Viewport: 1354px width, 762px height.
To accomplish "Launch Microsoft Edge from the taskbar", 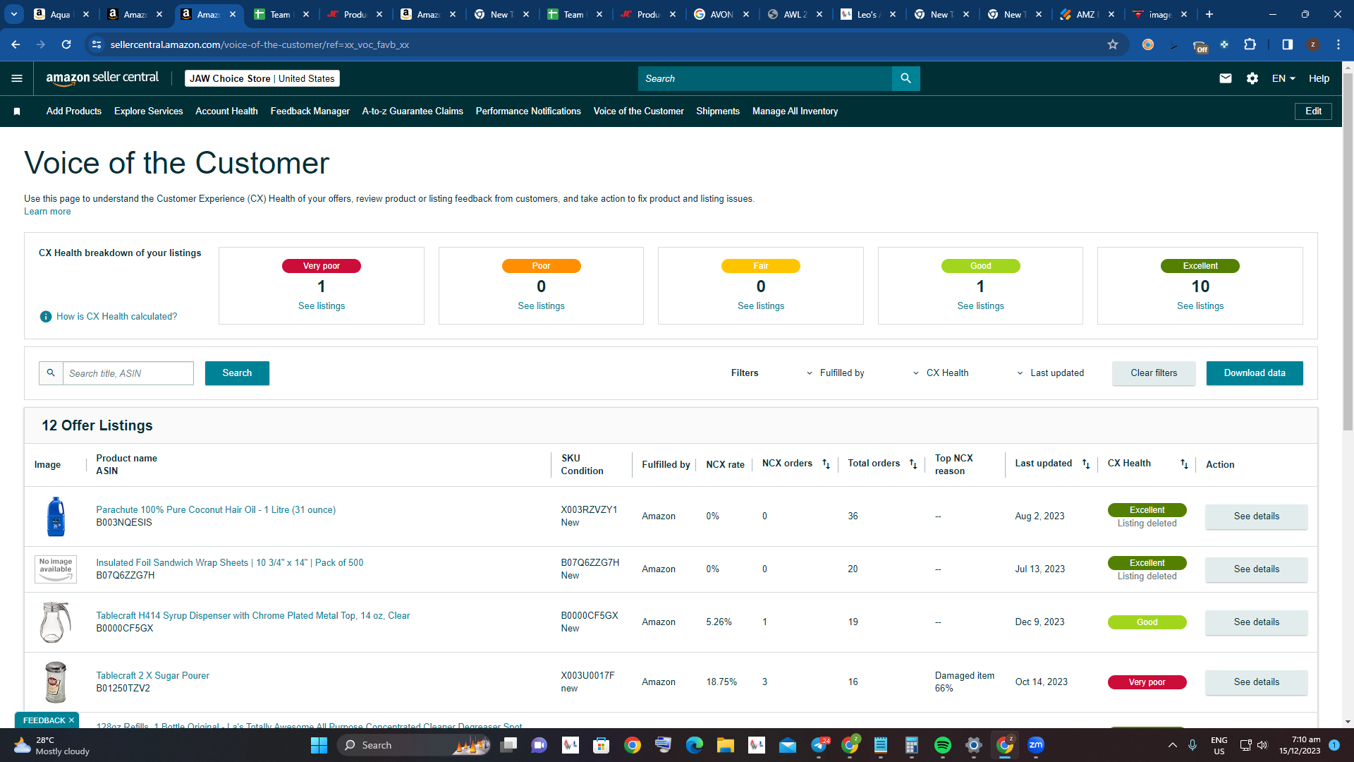I will [x=695, y=745].
